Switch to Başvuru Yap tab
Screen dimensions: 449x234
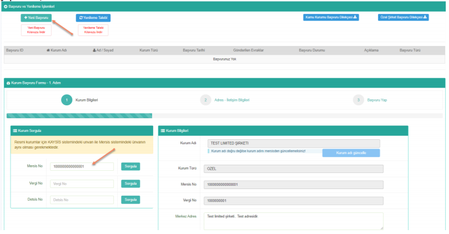tap(377, 100)
